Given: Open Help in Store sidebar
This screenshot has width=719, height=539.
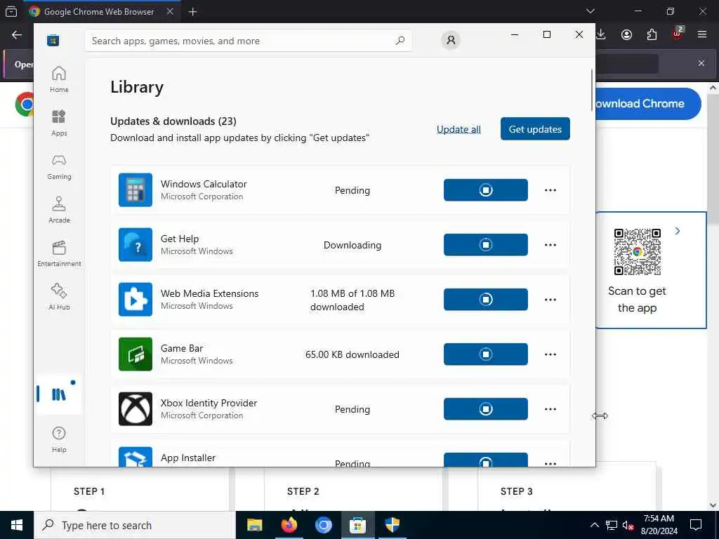Looking at the screenshot, I should pyautogui.click(x=59, y=439).
